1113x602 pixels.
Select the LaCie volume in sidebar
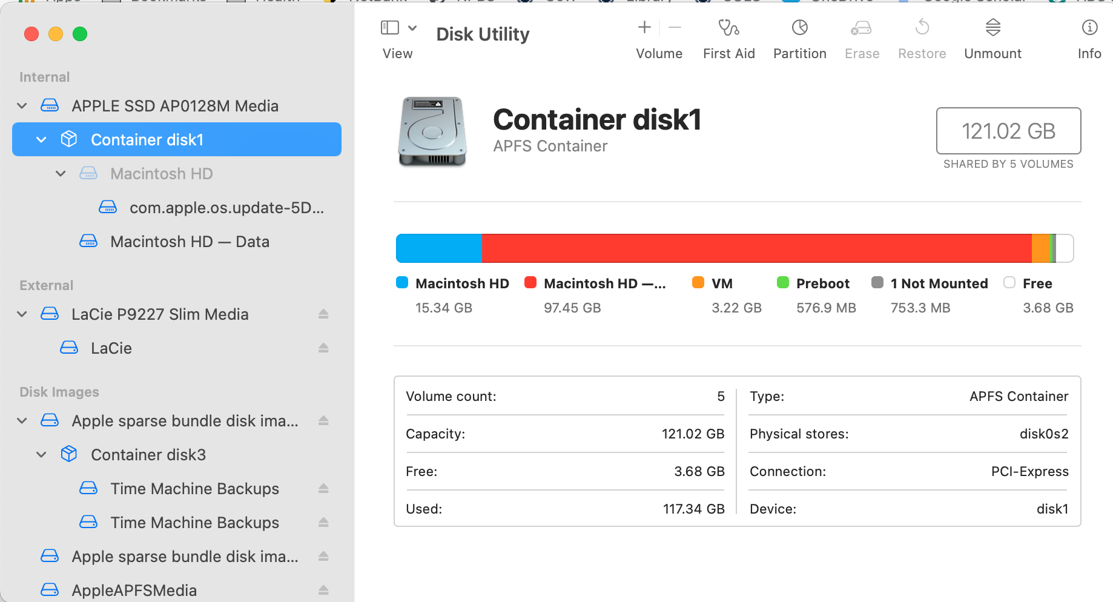tap(111, 348)
